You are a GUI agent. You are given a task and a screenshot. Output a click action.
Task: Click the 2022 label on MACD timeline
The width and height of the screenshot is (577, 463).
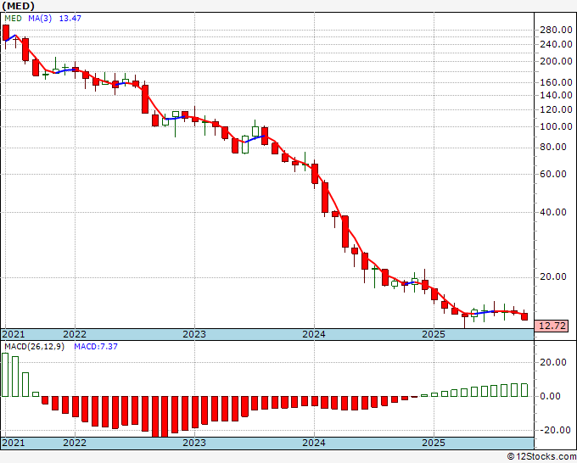click(75, 443)
